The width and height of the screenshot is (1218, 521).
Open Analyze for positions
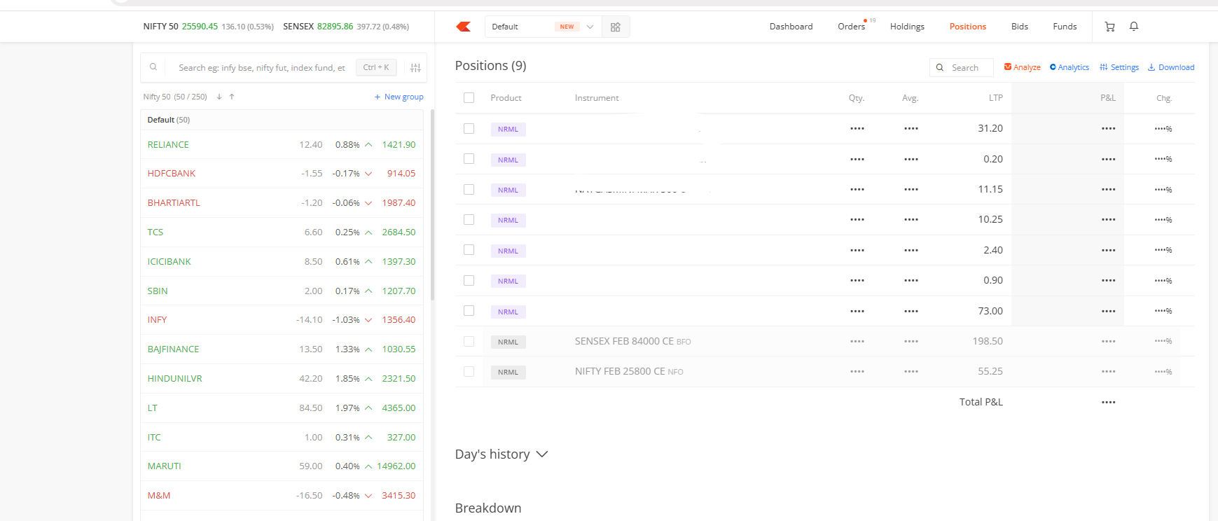click(1022, 67)
